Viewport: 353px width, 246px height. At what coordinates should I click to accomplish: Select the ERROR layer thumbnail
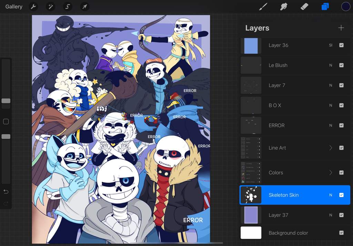point(251,125)
